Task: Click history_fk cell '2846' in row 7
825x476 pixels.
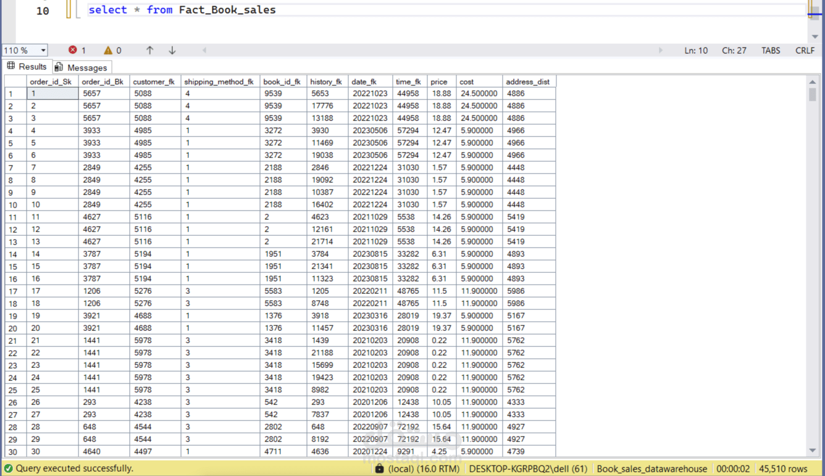Action: click(327, 168)
